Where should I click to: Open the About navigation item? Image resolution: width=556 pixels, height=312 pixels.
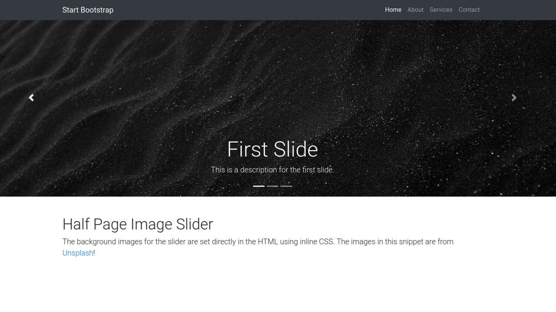point(415,10)
